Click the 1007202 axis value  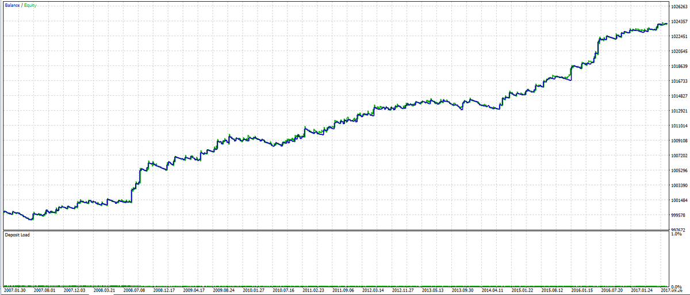(680, 156)
